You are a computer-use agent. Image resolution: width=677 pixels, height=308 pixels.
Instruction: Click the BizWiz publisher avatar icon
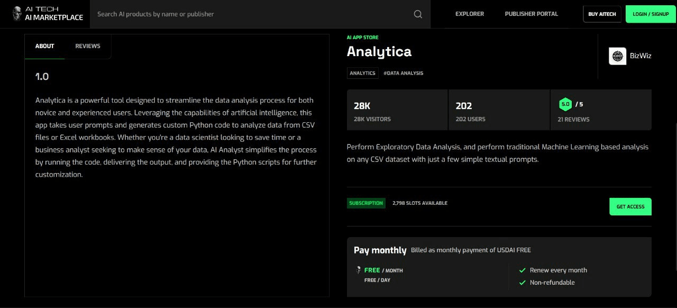[x=617, y=56]
